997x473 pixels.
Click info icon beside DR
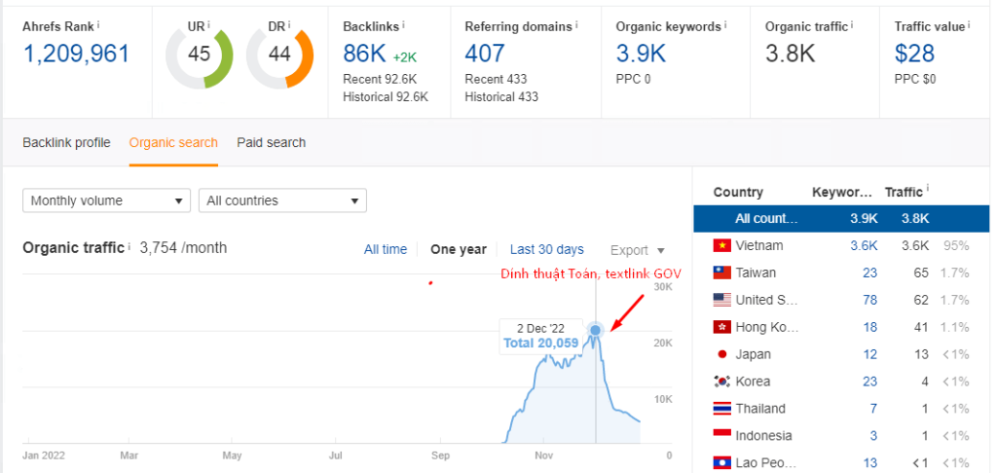289,24
